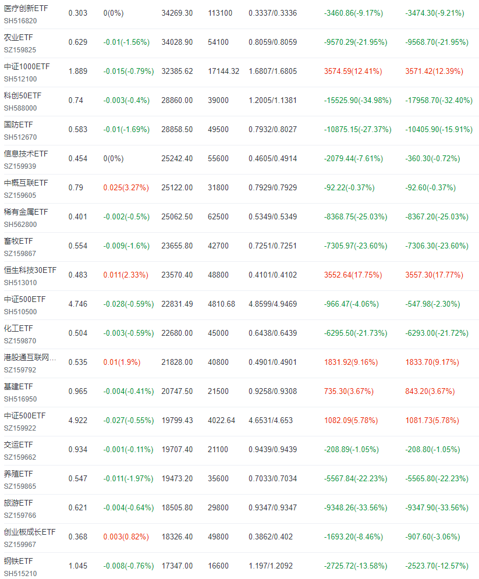
Task: Click the profit 735.30(3.67%)
Action: point(349,392)
